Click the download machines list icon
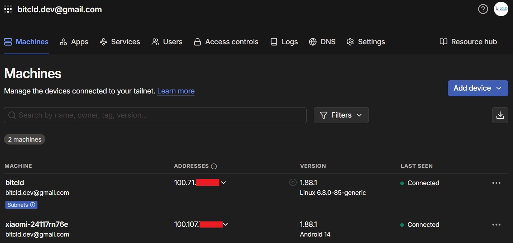This screenshot has width=513, height=243. (x=500, y=115)
